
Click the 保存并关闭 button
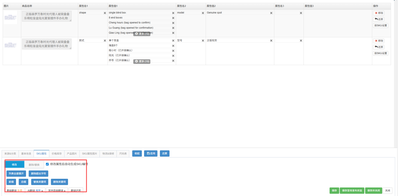click(374, 191)
